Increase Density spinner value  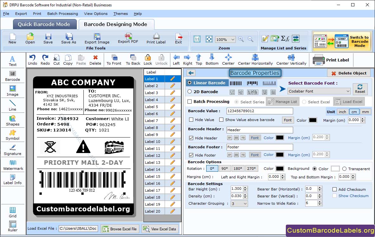click(x=245, y=195)
